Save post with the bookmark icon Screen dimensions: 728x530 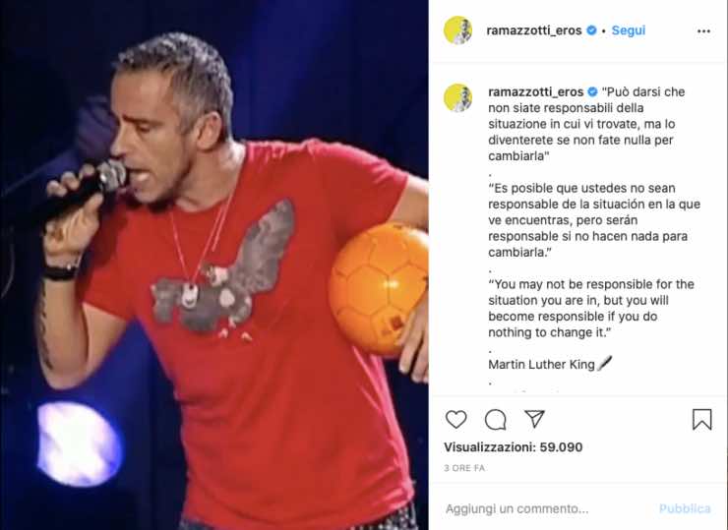702,419
